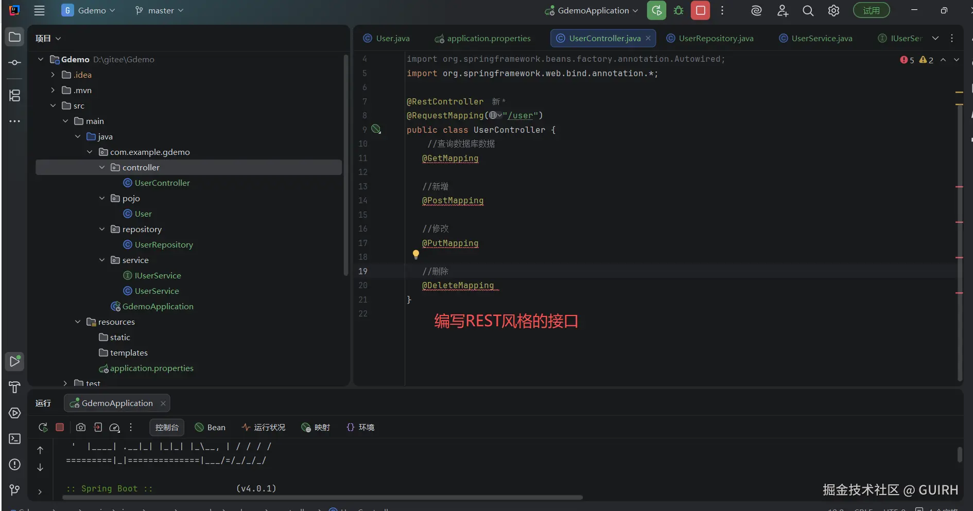Collapse the repository package

pyautogui.click(x=102, y=229)
